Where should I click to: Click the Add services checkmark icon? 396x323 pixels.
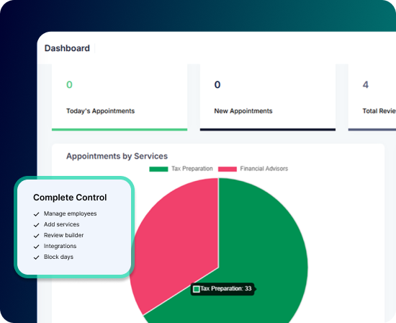tap(37, 225)
